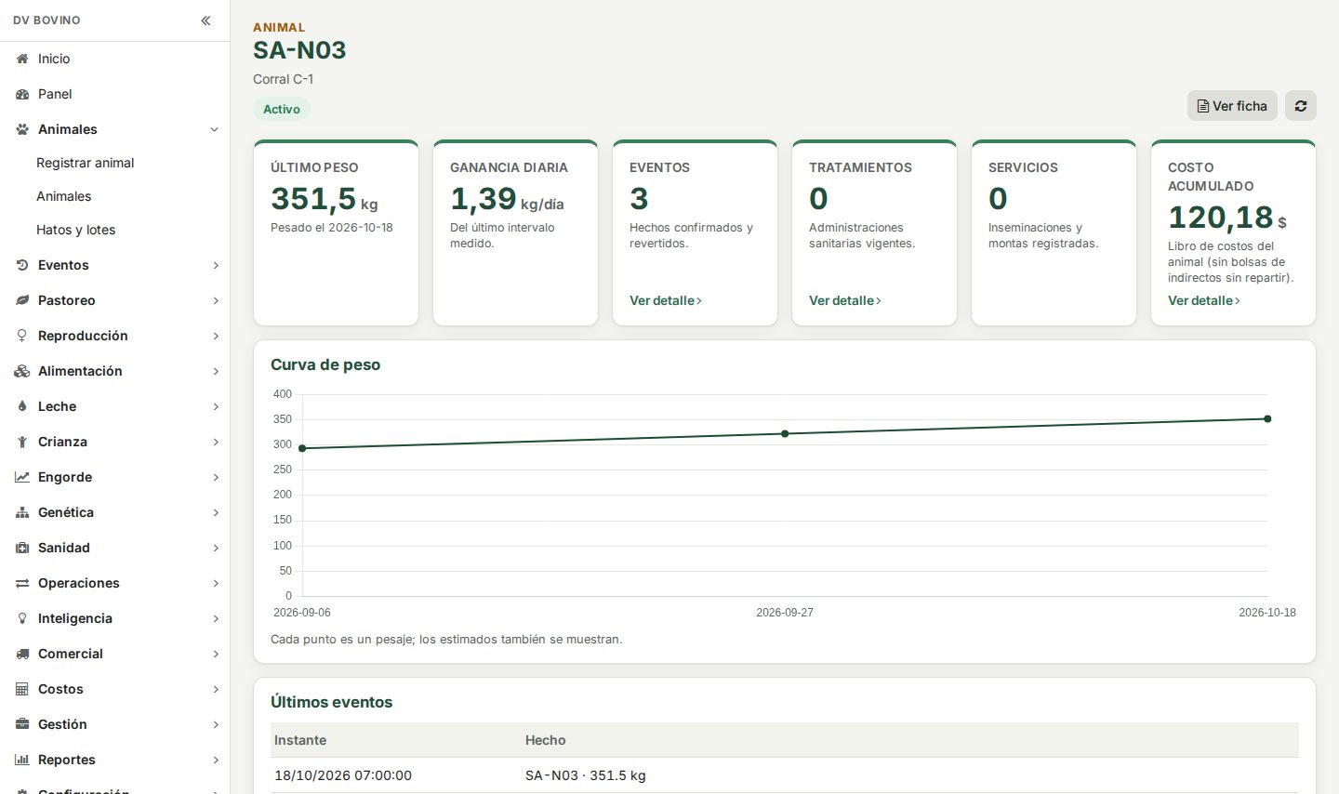This screenshot has width=1339, height=794.
Task: Click the female symbol icon beside Reproducción
Action: point(22,336)
